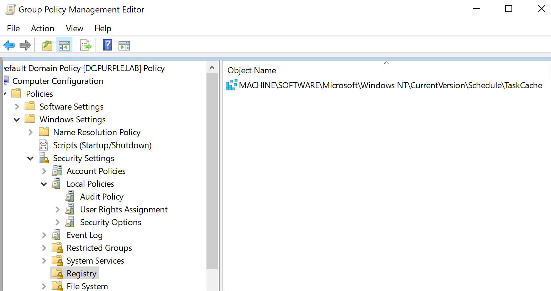Go up one level using the toolbar icon
The image size is (551, 291).
(x=47, y=45)
